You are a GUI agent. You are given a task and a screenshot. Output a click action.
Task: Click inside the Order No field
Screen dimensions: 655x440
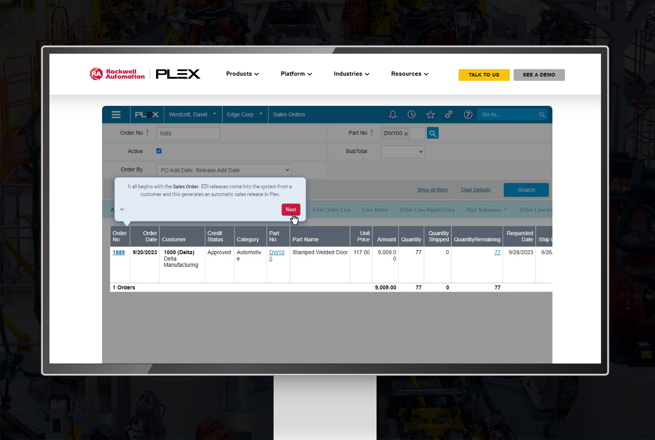pos(188,133)
